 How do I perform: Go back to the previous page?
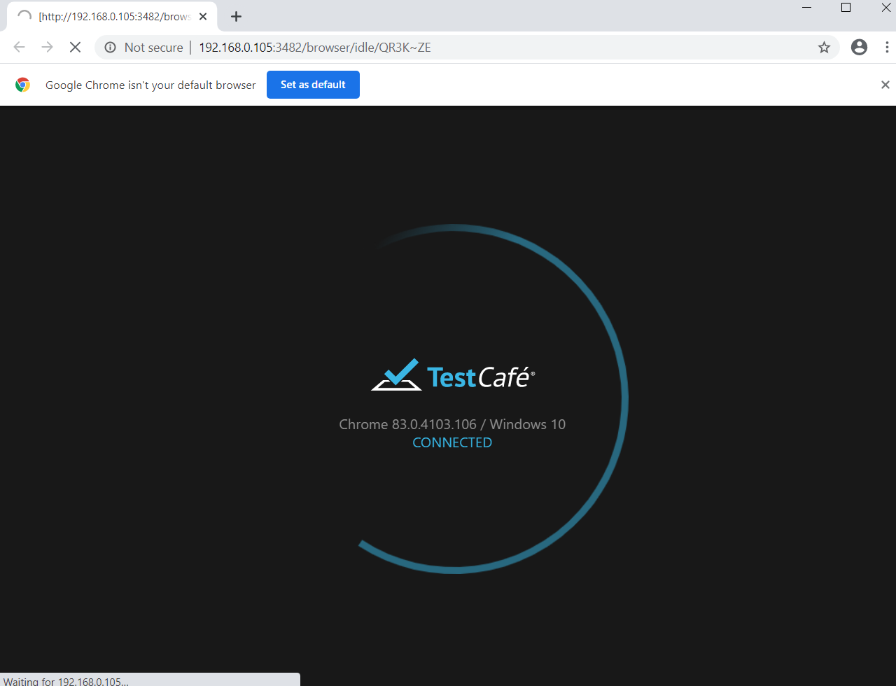pos(19,48)
